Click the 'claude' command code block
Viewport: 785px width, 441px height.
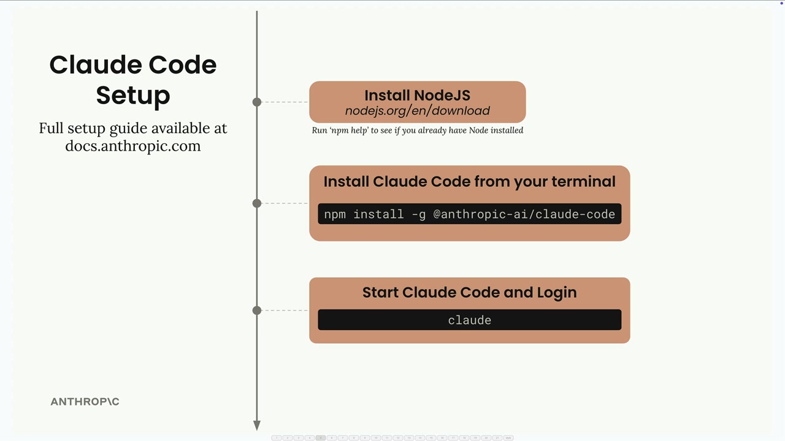[469, 320]
